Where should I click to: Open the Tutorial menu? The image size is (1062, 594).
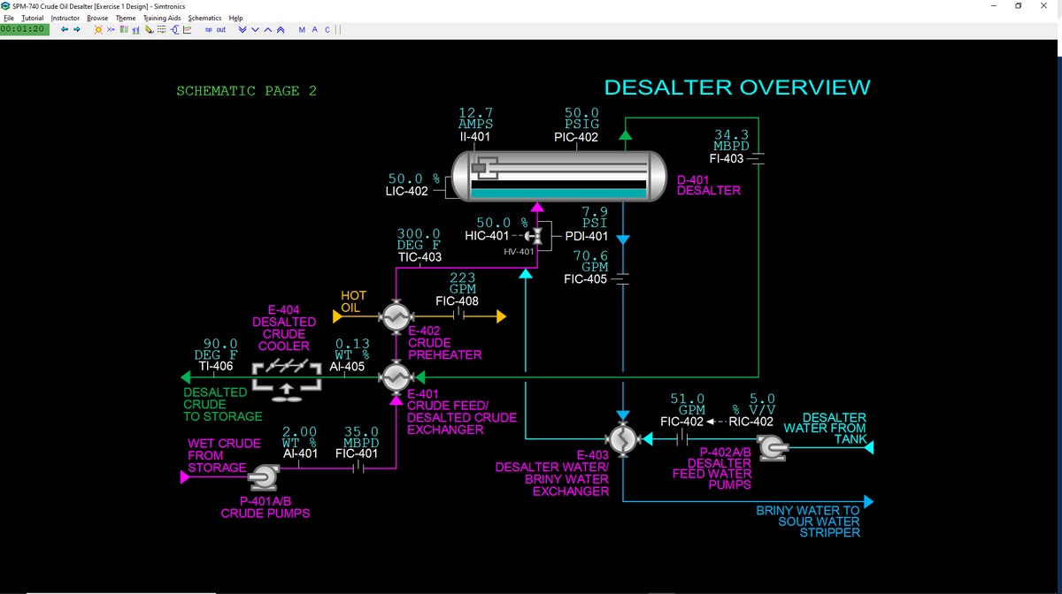pyautogui.click(x=33, y=18)
